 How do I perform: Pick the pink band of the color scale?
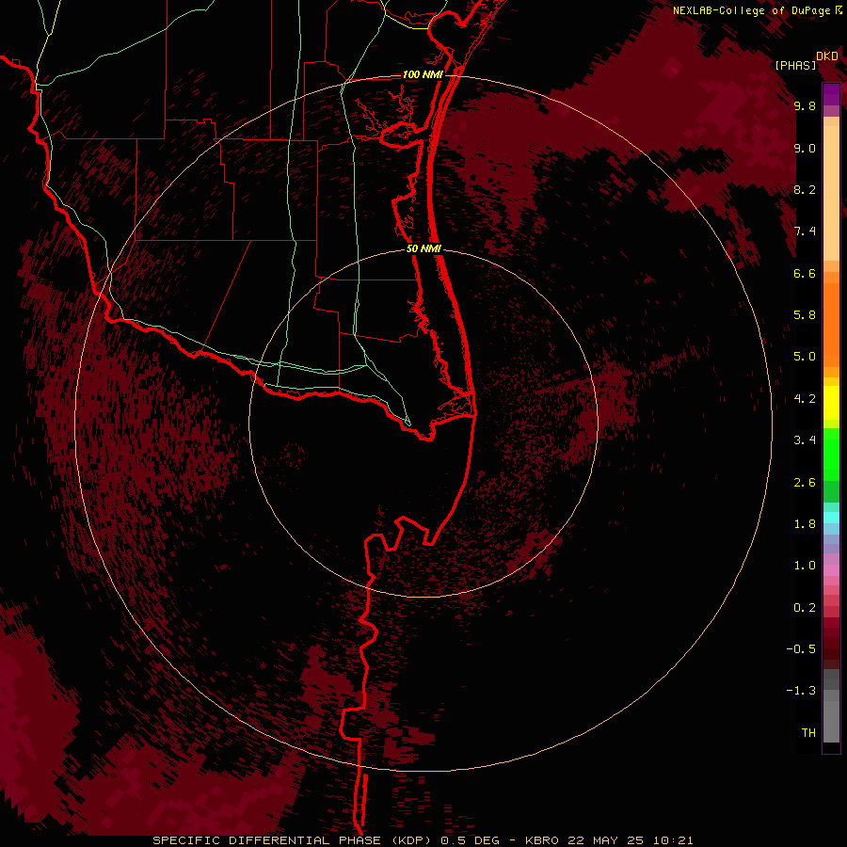point(831,570)
